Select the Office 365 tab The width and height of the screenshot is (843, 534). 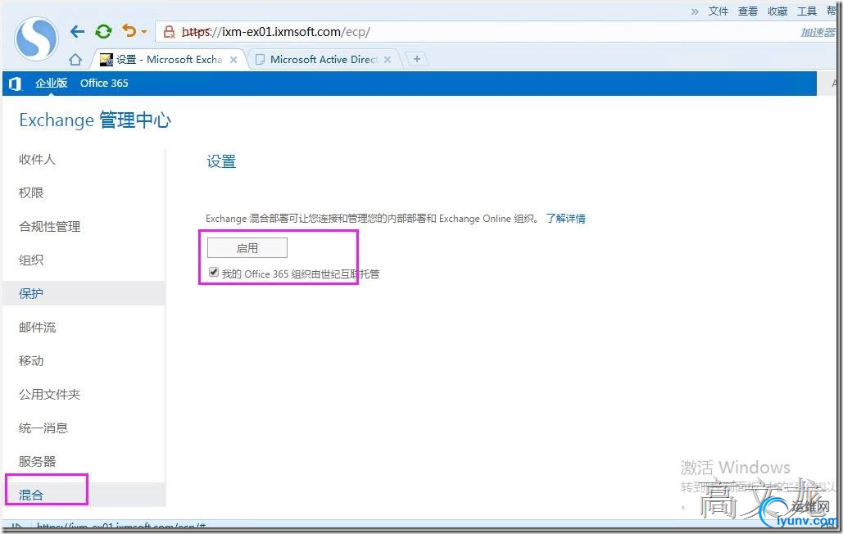click(x=104, y=84)
